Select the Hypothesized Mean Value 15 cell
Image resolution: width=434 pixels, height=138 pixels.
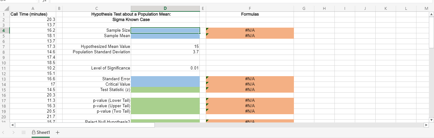(165, 47)
